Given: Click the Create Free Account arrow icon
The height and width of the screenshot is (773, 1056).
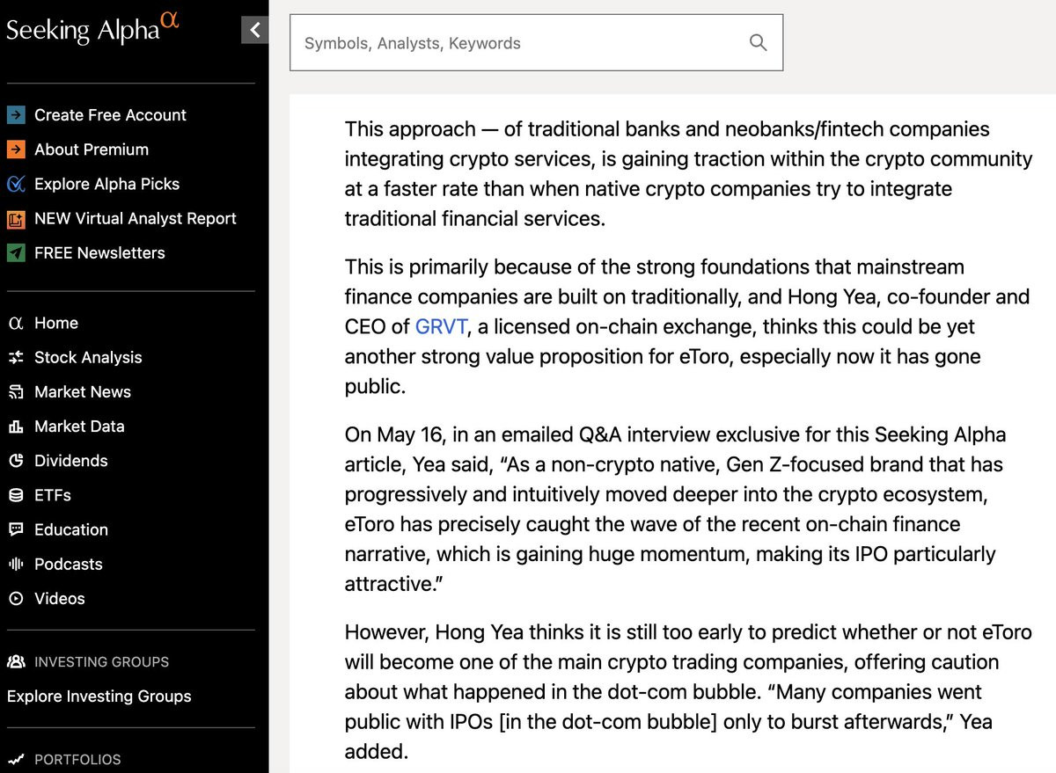Looking at the screenshot, I should (x=16, y=115).
